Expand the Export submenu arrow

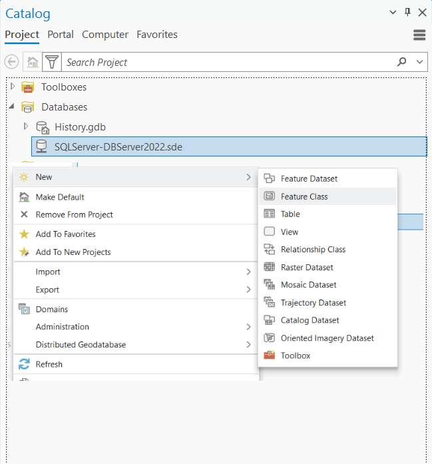(248, 290)
